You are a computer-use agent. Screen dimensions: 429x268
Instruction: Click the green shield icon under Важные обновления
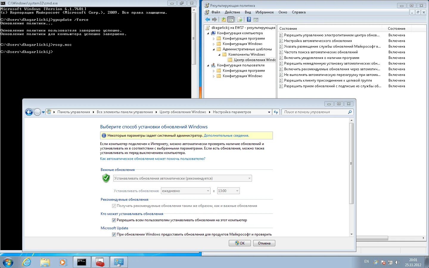[106, 178]
